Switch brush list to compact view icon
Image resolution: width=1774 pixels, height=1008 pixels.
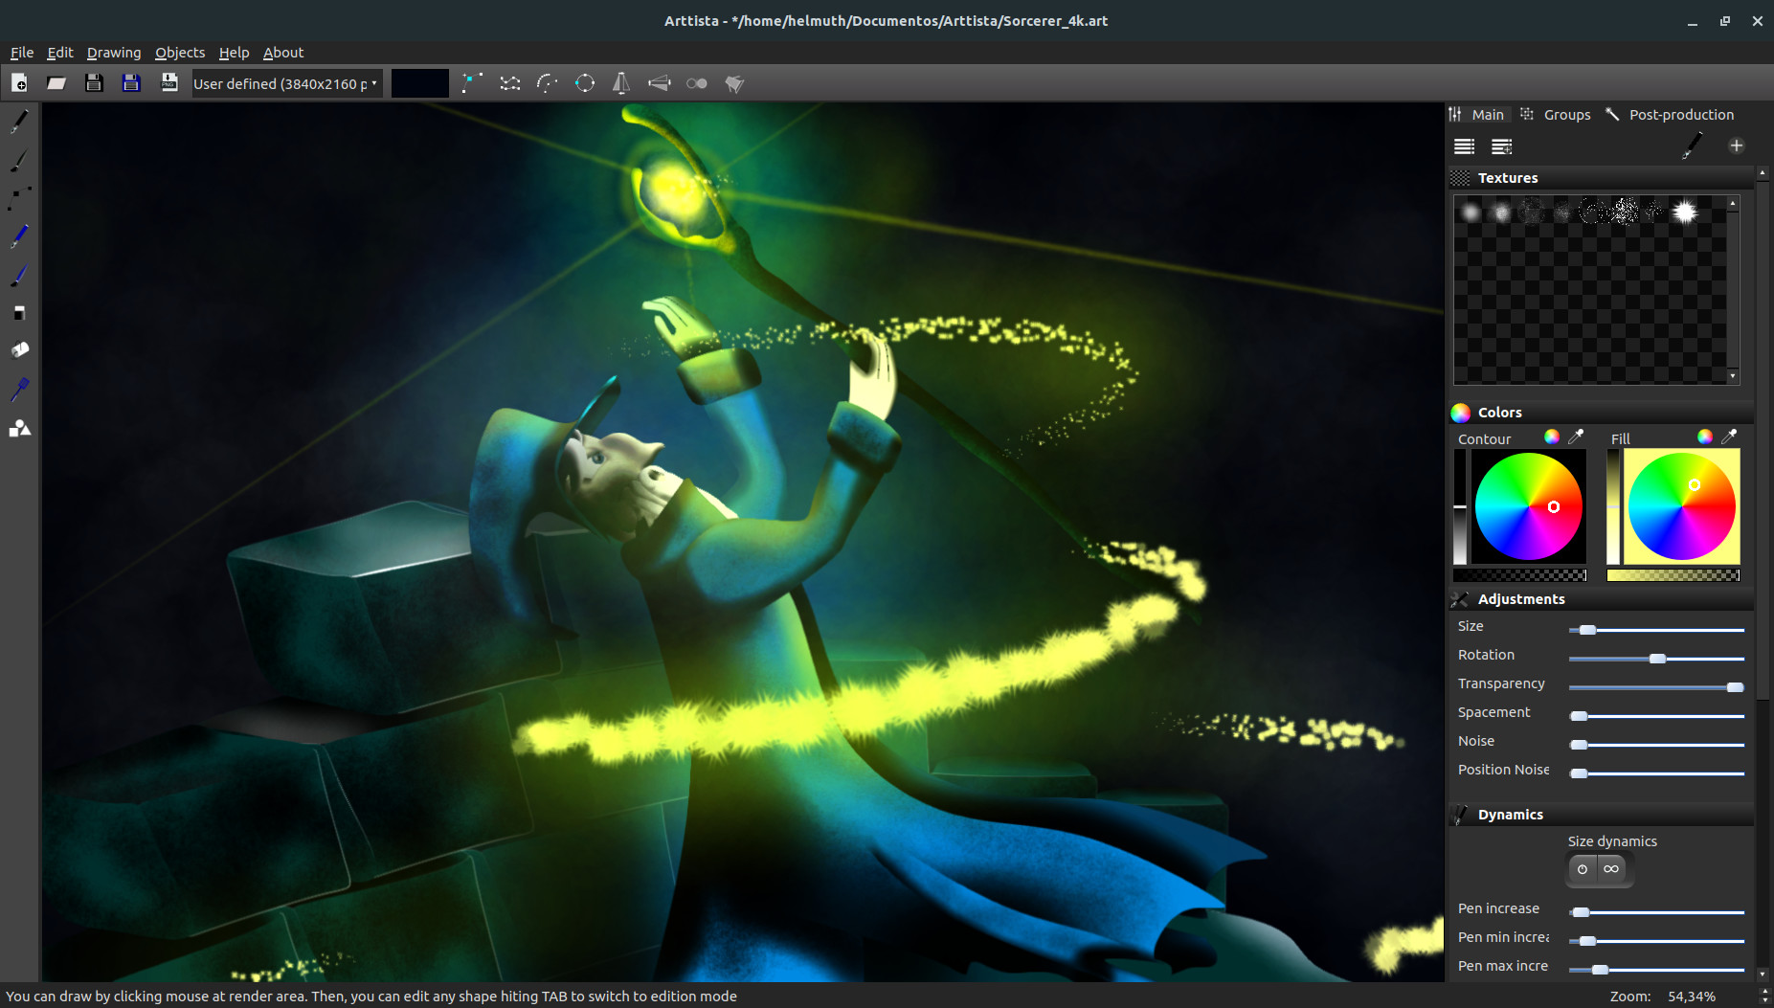click(x=1501, y=146)
